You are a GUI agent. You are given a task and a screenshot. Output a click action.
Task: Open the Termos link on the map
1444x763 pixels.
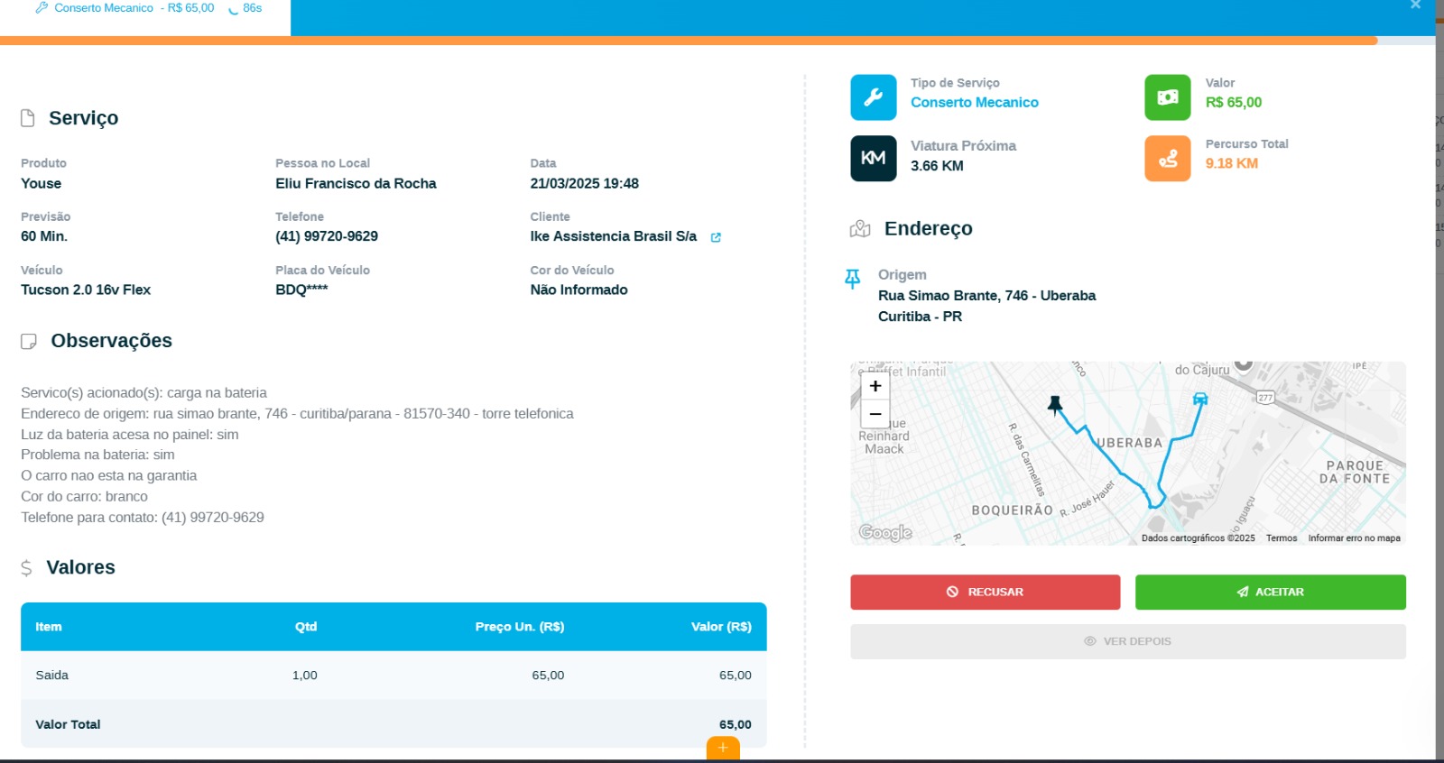[x=1282, y=538]
